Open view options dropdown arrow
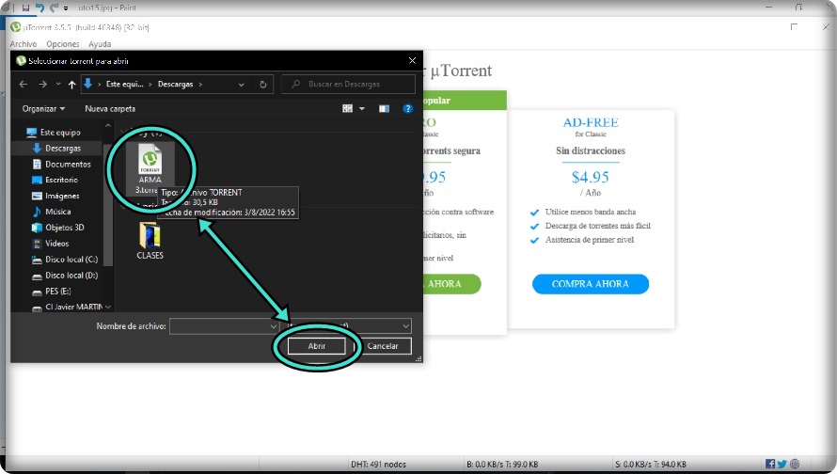 (362, 109)
